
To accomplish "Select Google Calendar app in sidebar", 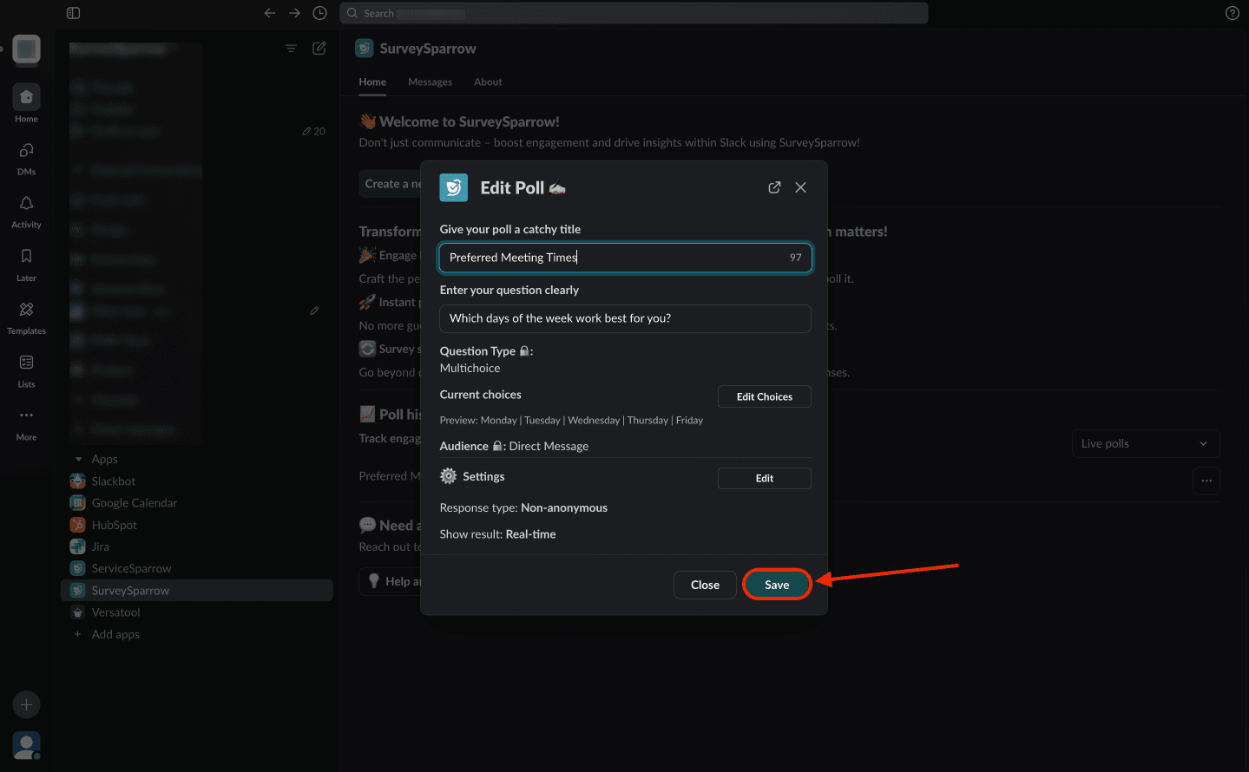I will click(x=134, y=503).
